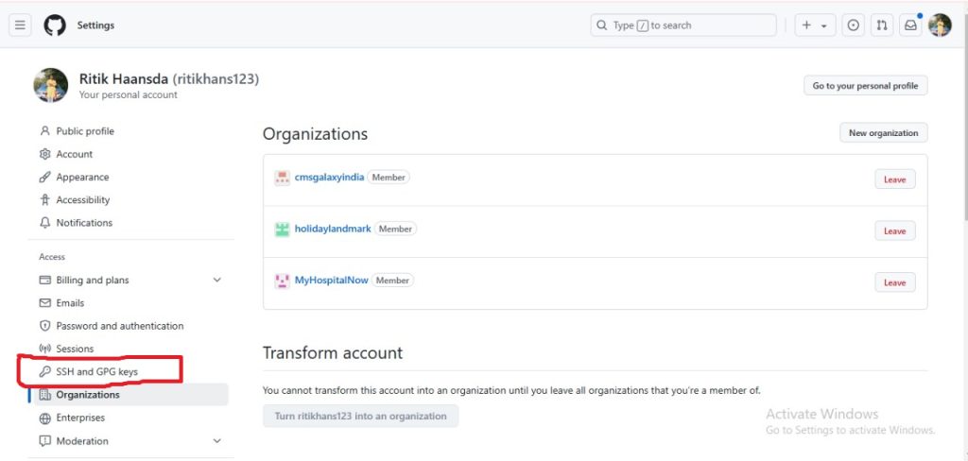Click the New organization button

[883, 133]
